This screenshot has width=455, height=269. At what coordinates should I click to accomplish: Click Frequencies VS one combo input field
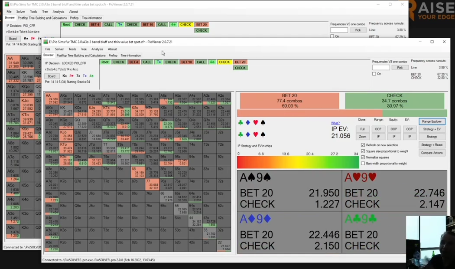pos(381,68)
